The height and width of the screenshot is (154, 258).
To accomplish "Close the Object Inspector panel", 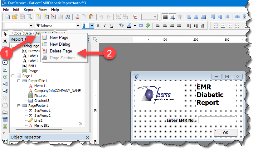I will coord(88,137).
